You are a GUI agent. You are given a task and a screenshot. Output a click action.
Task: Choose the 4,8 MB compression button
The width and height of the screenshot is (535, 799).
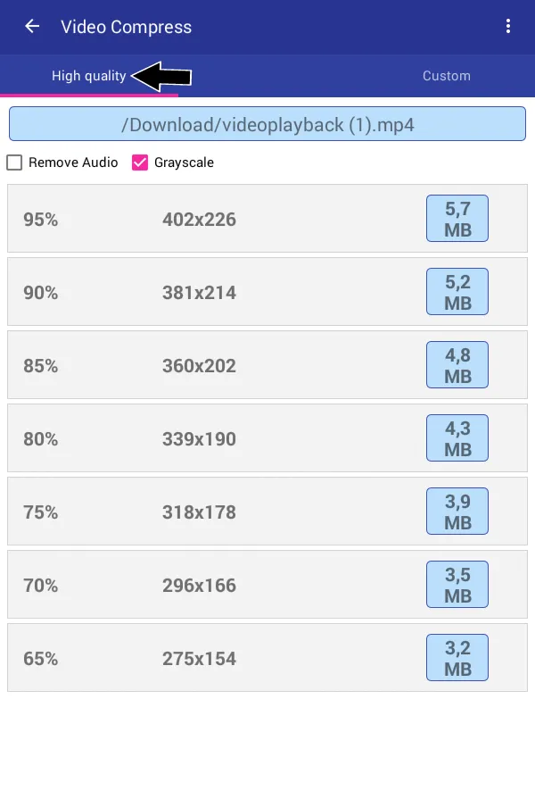click(457, 365)
